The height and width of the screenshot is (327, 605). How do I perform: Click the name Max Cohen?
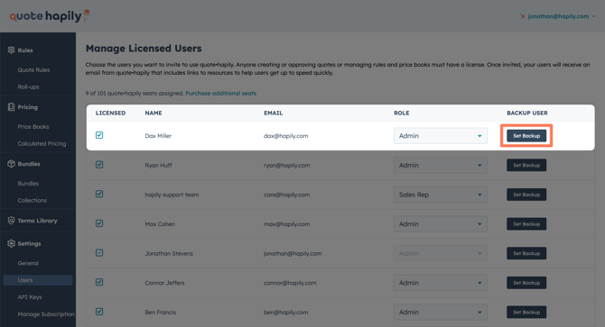click(160, 224)
